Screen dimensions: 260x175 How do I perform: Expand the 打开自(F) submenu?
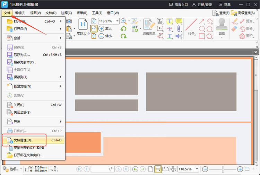click(33, 29)
